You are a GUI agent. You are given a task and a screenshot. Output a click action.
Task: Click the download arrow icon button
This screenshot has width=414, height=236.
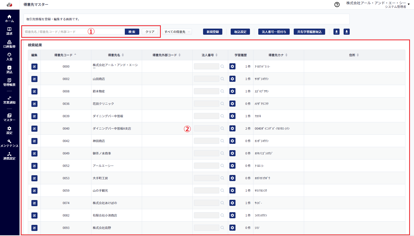(x=347, y=32)
